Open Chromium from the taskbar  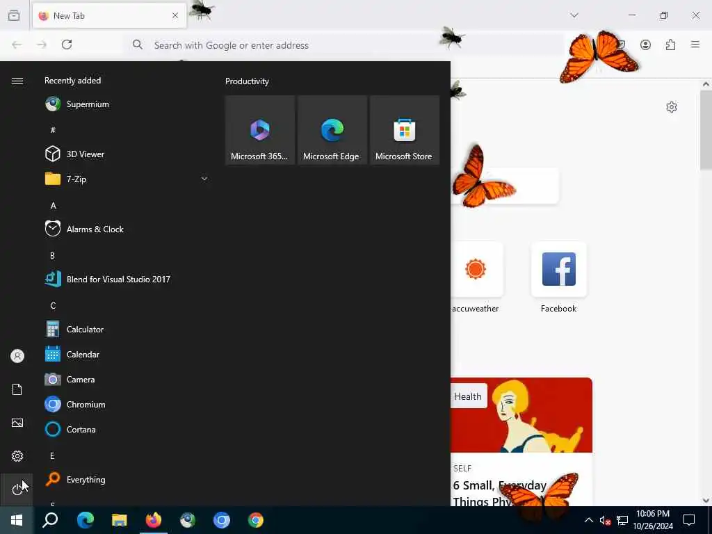tap(222, 520)
